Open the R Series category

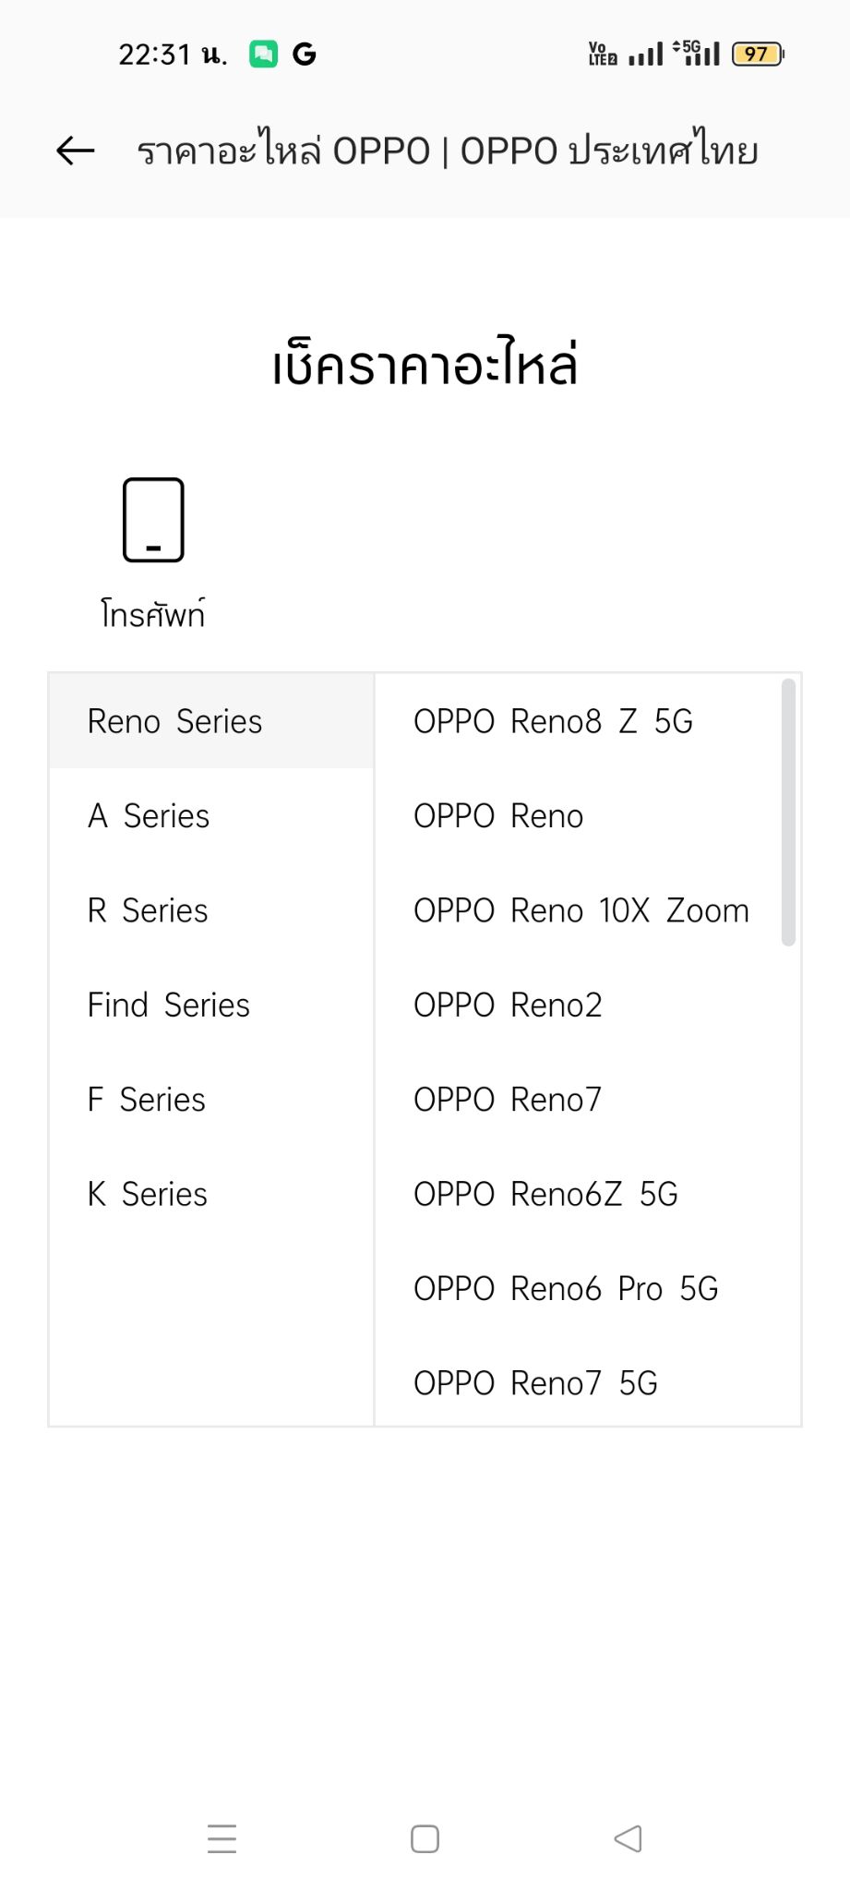click(211, 910)
